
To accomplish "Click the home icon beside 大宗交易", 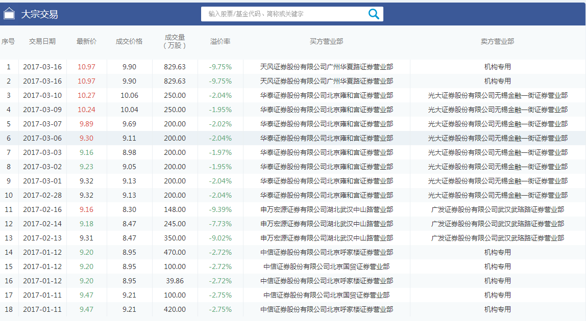I will (9, 14).
